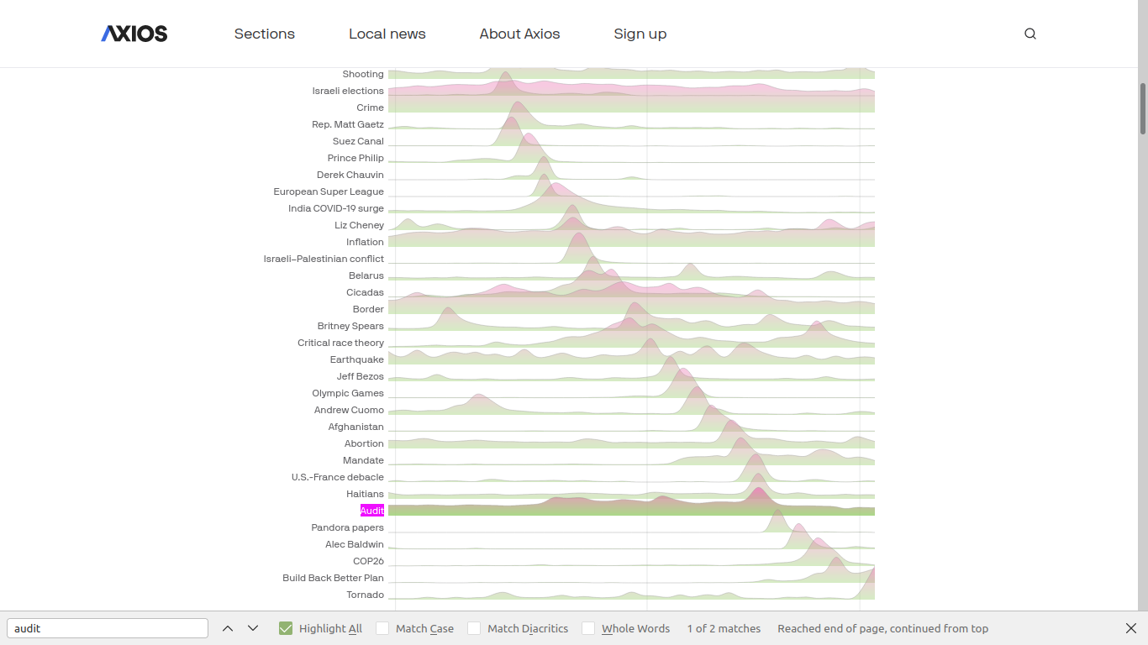Go to previous find match arrow
Viewport: 1148px width, 645px height.
228,628
